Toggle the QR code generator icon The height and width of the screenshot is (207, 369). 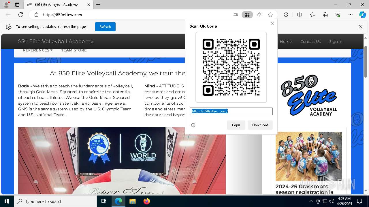(x=247, y=15)
